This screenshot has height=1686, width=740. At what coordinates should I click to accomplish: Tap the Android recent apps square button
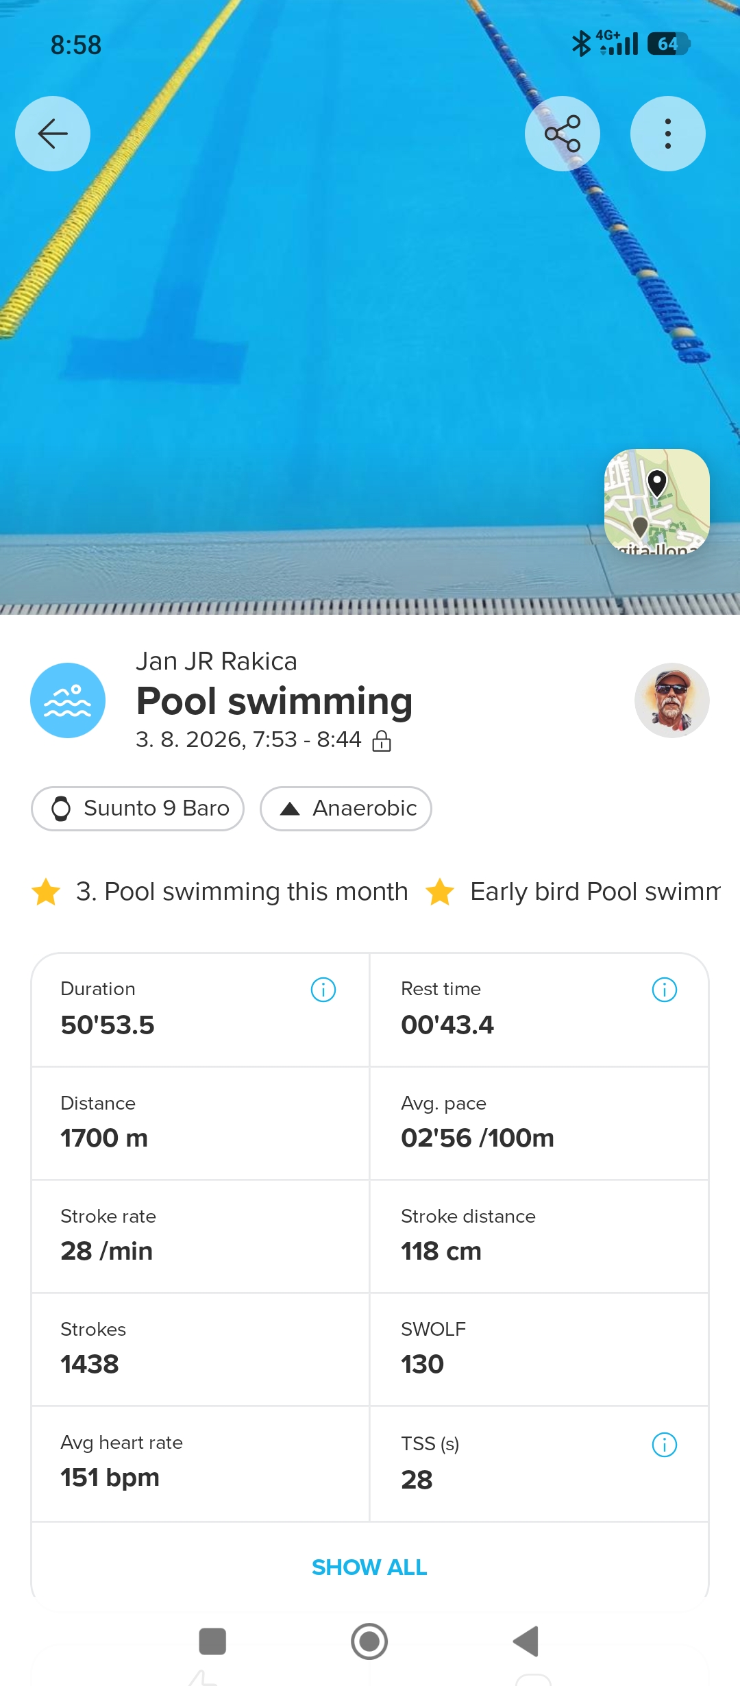click(x=212, y=1641)
